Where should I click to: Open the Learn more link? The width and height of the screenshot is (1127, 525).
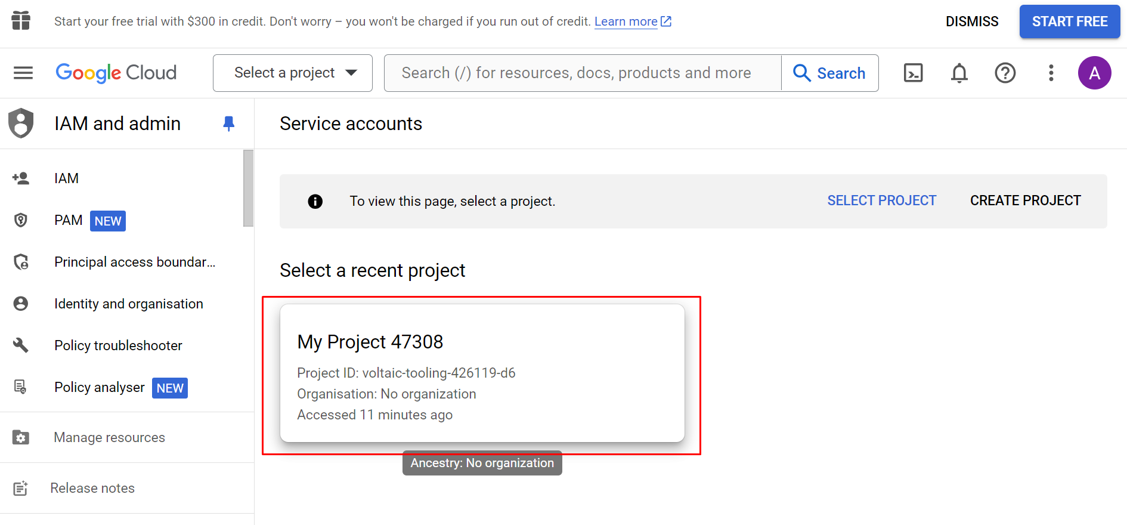(x=626, y=21)
